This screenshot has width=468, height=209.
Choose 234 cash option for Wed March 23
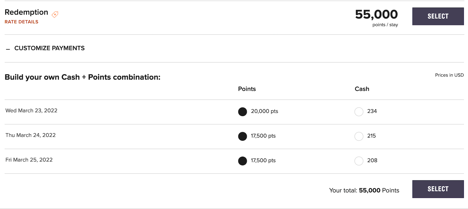coord(359,112)
